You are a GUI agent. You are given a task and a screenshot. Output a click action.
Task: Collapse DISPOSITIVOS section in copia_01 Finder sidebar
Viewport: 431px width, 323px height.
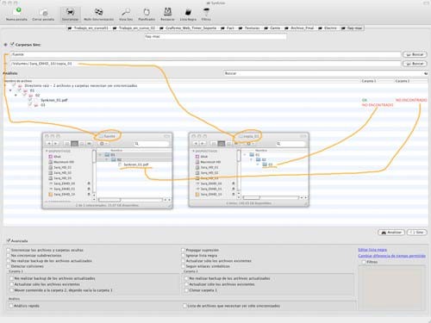tap(193, 151)
